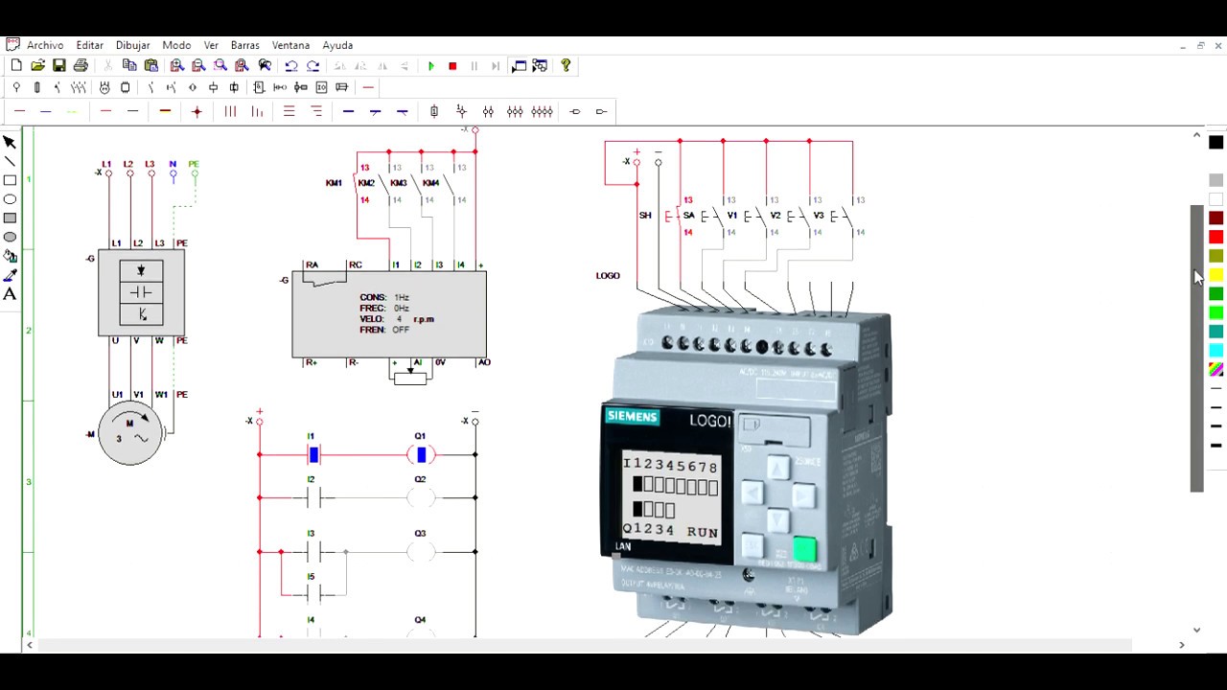Image resolution: width=1227 pixels, height=690 pixels.
Task: Create a new file with the blank page icon
Action: [16, 66]
